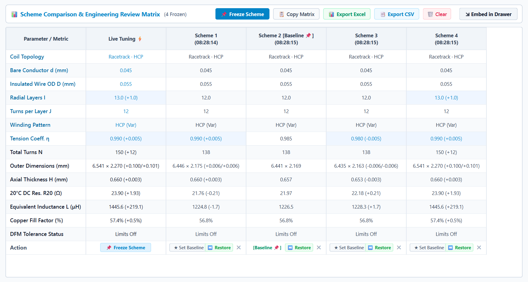
Task: Remove Scheme 1 with its X icon
Action: (239, 247)
